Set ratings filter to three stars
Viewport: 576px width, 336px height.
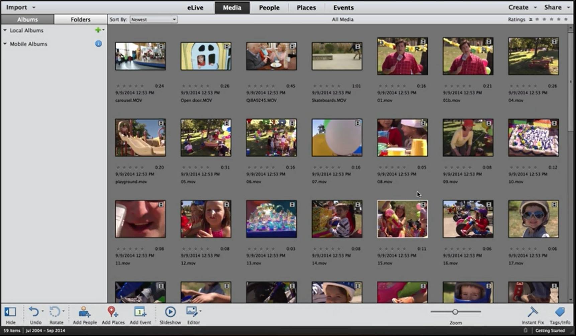point(552,19)
